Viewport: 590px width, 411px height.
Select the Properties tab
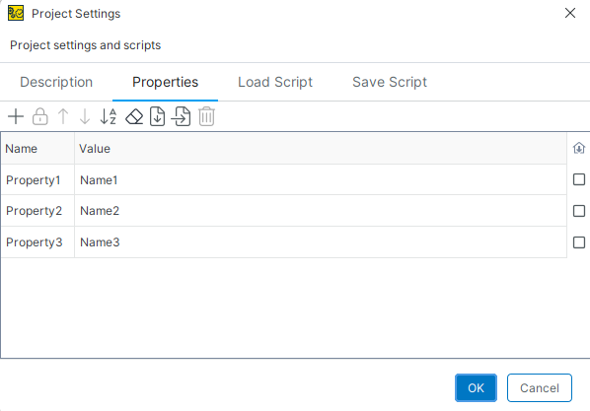coord(165,82)
